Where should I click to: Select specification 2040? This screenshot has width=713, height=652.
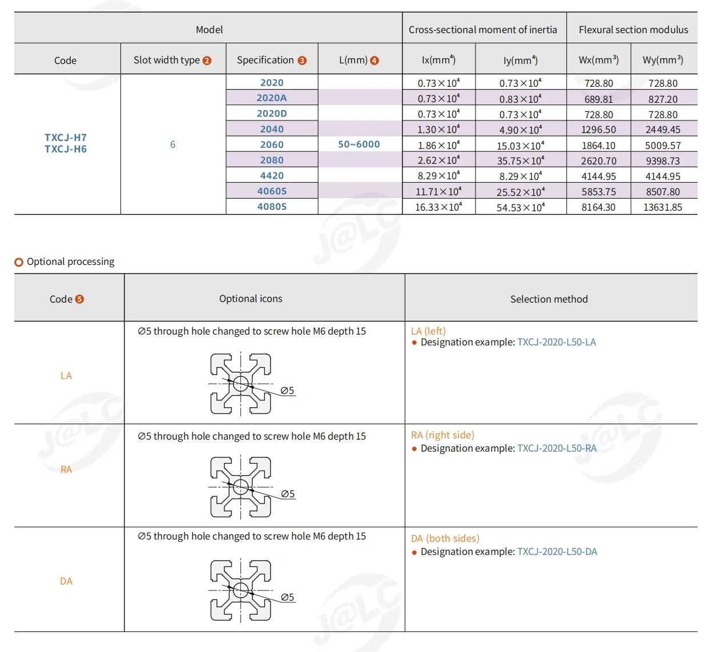(x=272, y=130)
